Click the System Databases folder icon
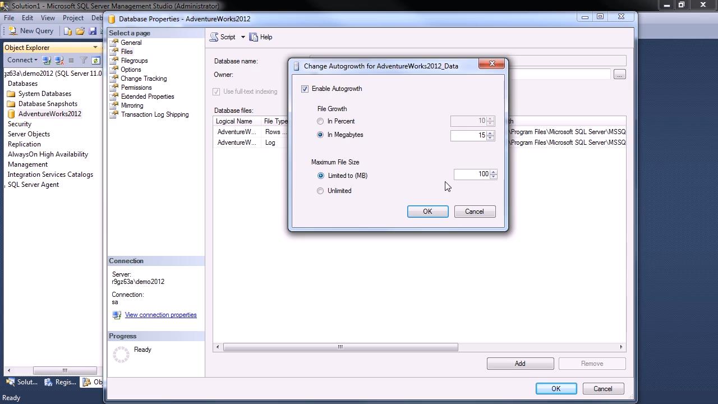The image size is (718, 404). click(x=11, y=94)
